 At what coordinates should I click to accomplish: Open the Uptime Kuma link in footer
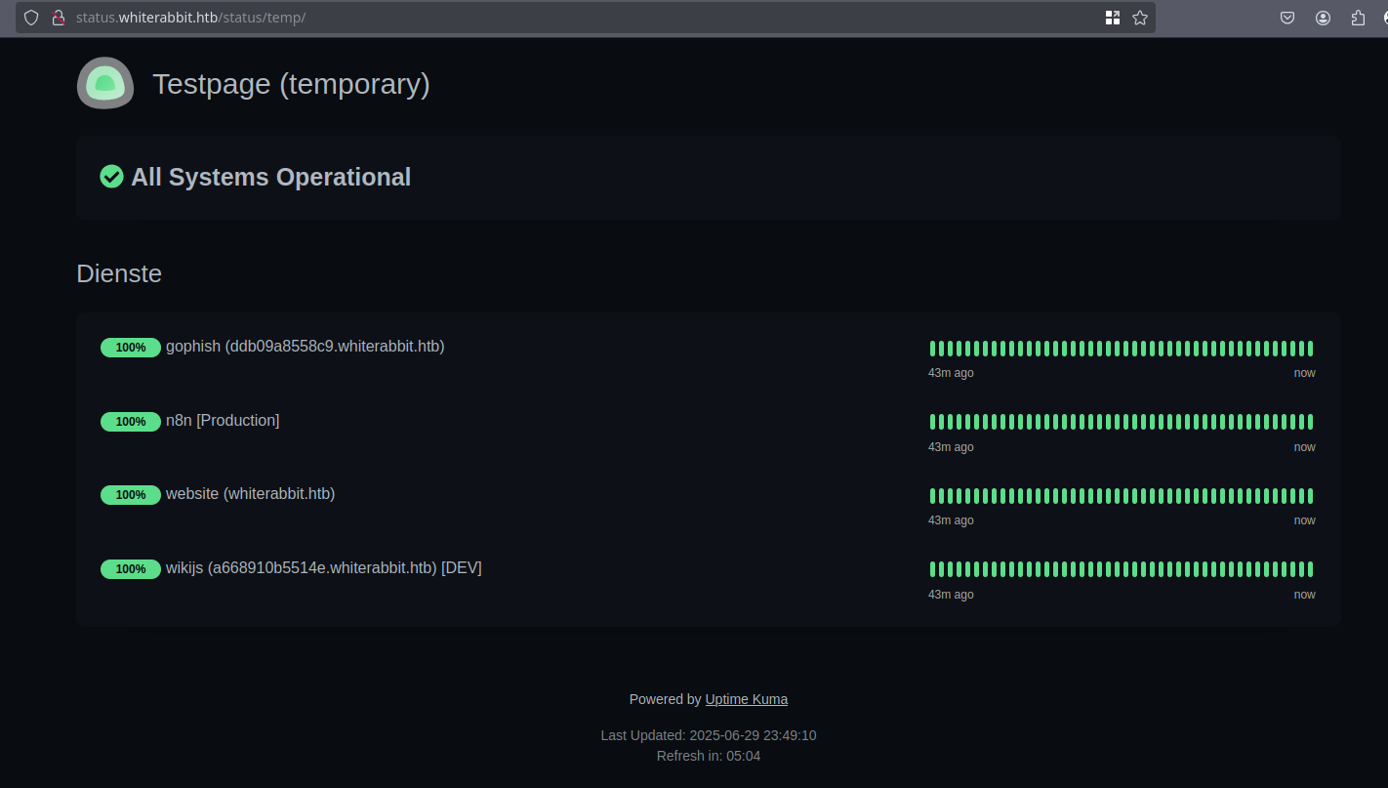[746, 699]
